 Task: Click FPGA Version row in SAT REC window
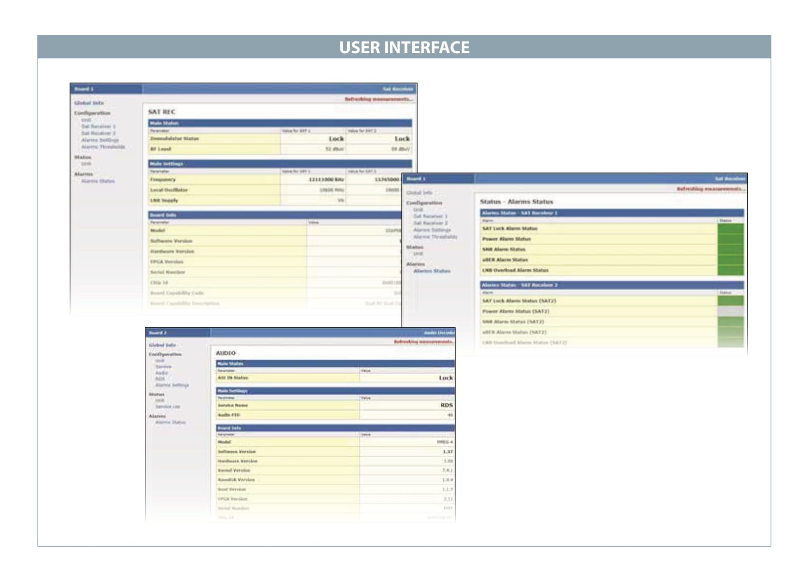tap(275, 262)
